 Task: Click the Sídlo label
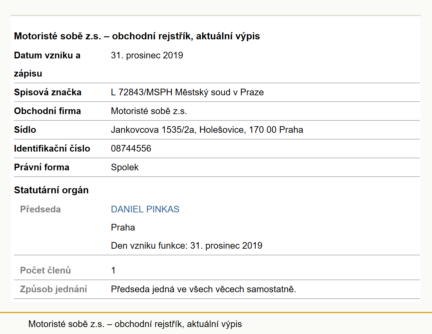pyautogui.click(x=25, y=130)
